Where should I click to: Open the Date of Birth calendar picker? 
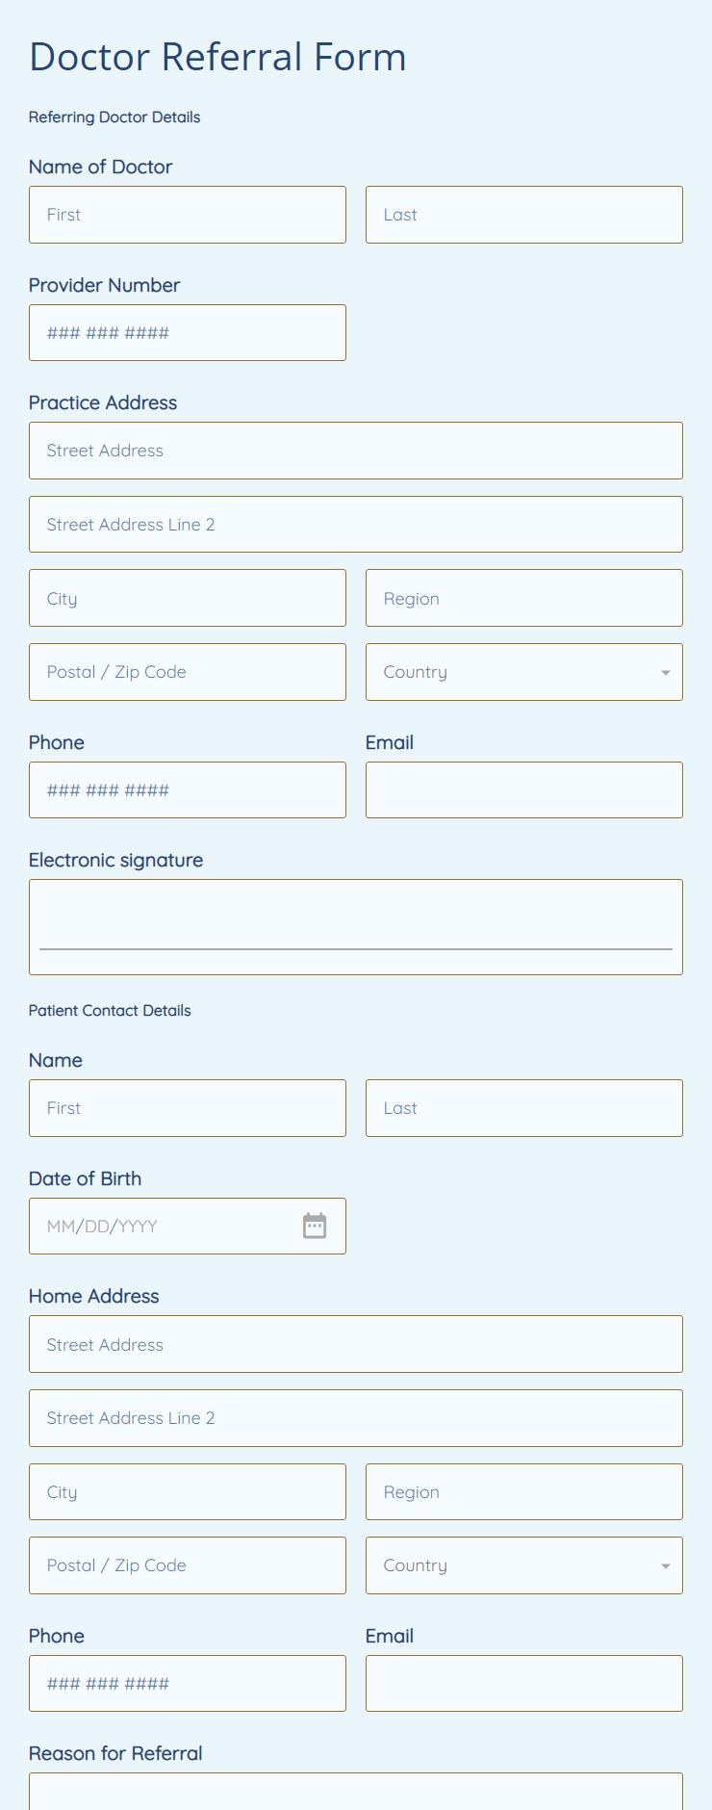click(x=315, y=1226)
